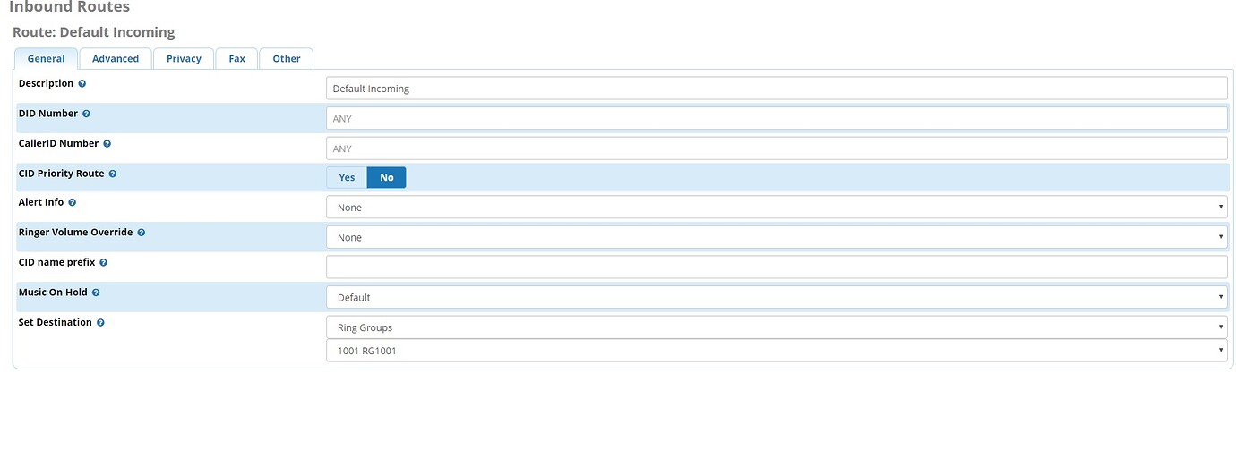Open the Privacy tab

click(x=184, y=59)
